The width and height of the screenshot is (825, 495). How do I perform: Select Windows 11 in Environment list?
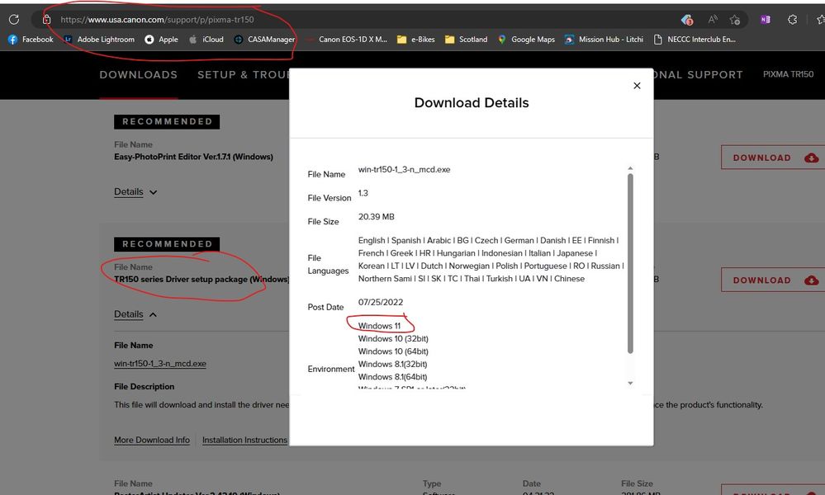pos(380,325)
